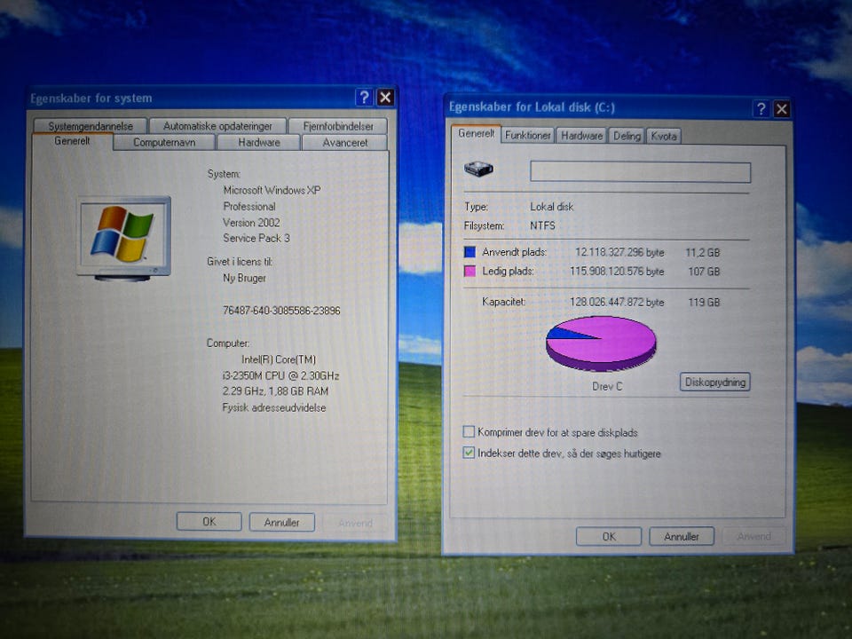Viewport: 852px width, 639px height.
Task: Switch to the Computernavn tab
Action: click(164, 142)
